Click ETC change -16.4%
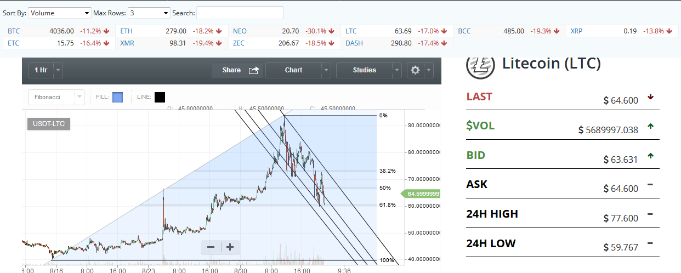 coord(90,43)
